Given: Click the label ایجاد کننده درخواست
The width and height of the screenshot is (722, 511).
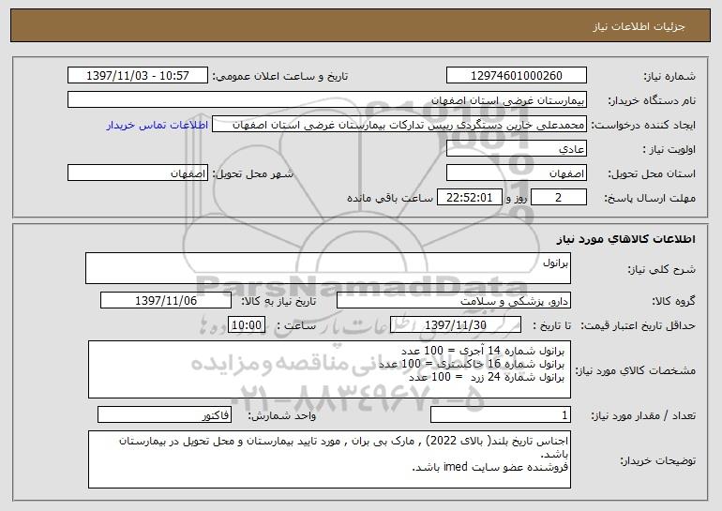Looking at the screenshot, I should tap(643, 126).
